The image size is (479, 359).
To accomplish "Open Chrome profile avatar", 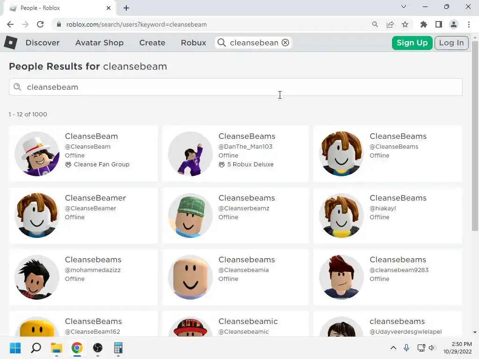I will [x=454, y=24].
